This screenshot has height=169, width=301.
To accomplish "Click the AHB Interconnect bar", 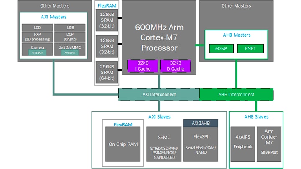I will pyautogui.click(x=236, y=95).
